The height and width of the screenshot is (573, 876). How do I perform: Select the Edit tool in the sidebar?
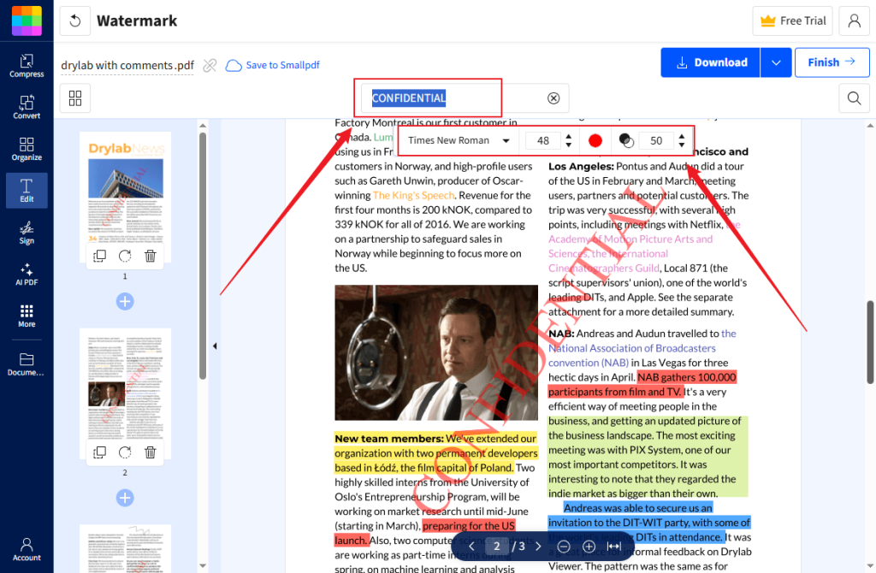(x=27, y=190)
